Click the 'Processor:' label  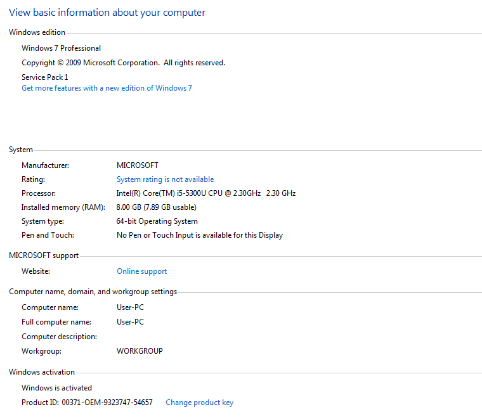[39, 193]
